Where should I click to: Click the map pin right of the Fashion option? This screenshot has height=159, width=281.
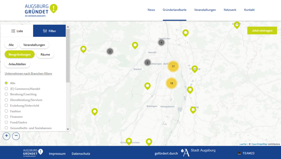(x=95, y=112)
